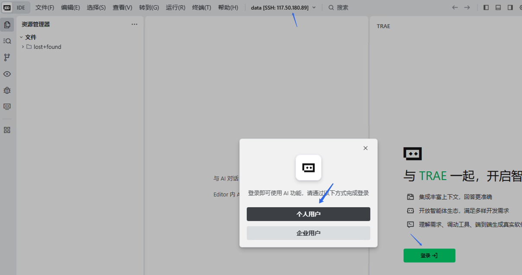522x275 pixels.
Task: Open the Explorer files icon in activity bar
Action: coord(7,25)
